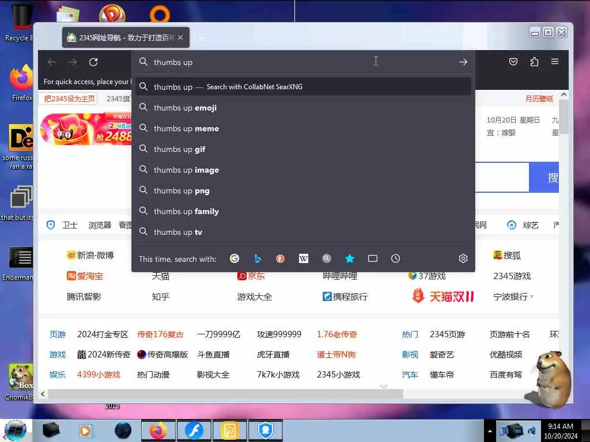Choose suggestion thumbs up family

coord(303,211)
